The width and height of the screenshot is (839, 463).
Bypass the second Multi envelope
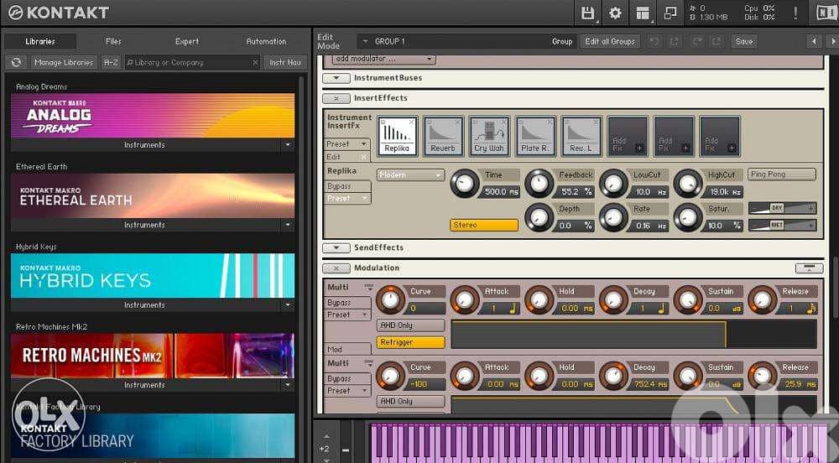(348, 378)
